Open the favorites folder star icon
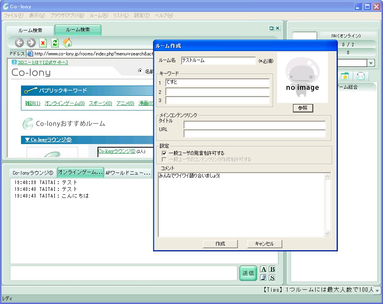Viewport: 383px width, 304px height. point(345,76)
